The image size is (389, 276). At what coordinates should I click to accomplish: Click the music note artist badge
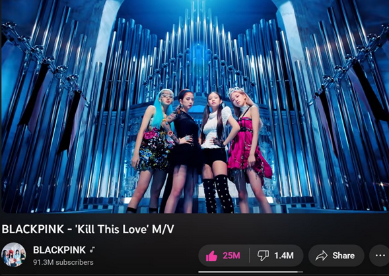pyautogui.click(x=92, y=250)
